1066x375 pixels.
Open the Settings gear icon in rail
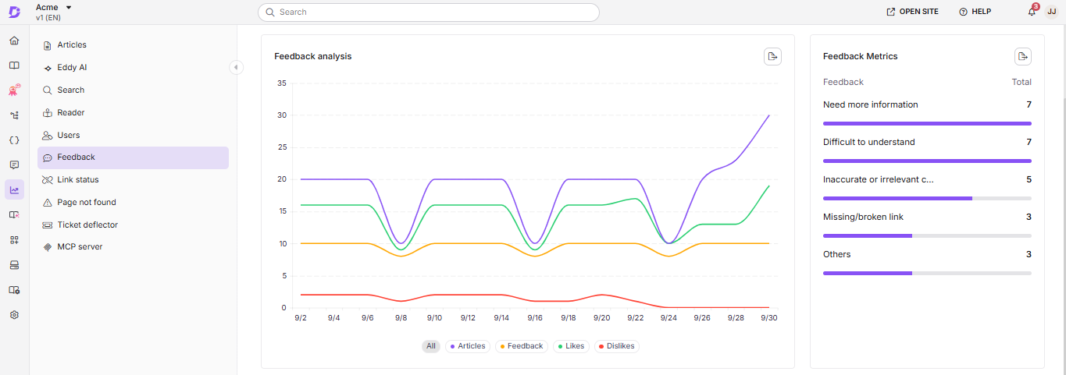[x=14, y=315]
